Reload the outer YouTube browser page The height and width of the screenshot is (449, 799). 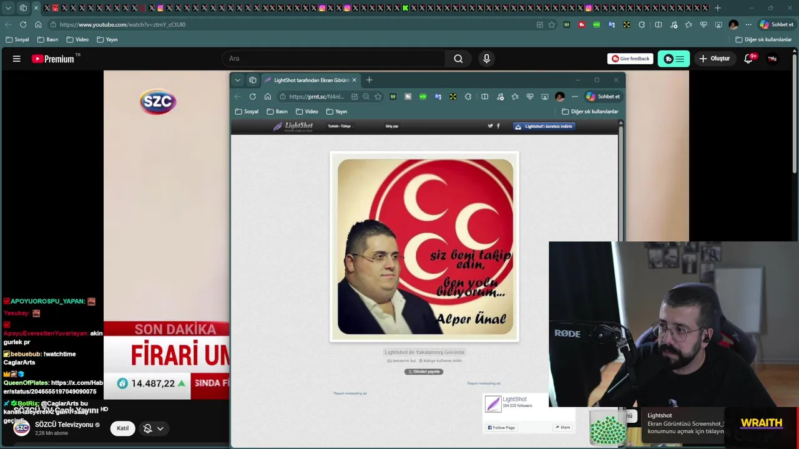(23, 24)
